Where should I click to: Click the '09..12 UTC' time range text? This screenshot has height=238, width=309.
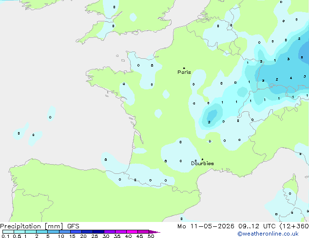(257, 226)
